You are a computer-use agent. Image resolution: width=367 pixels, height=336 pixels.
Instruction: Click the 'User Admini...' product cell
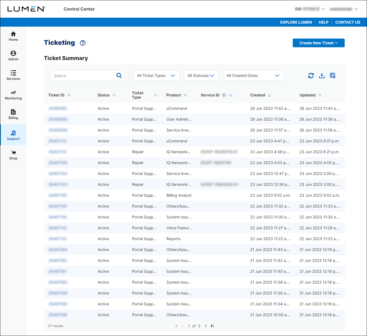tap(179, 119)
